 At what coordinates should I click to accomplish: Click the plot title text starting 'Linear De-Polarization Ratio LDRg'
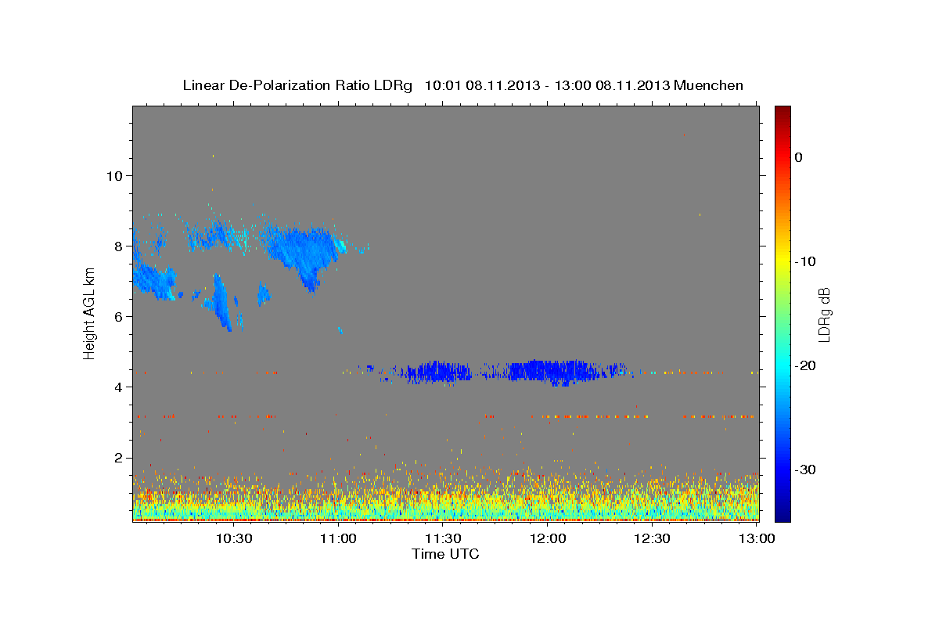click(x=462, y=85)
